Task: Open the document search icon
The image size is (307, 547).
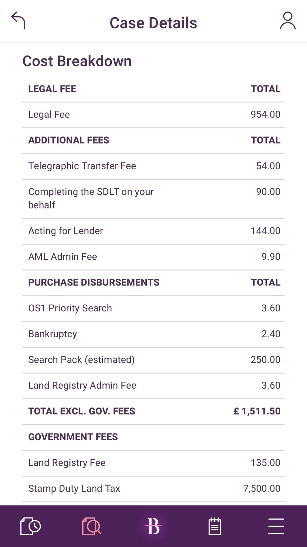Action: pos(91,526)
